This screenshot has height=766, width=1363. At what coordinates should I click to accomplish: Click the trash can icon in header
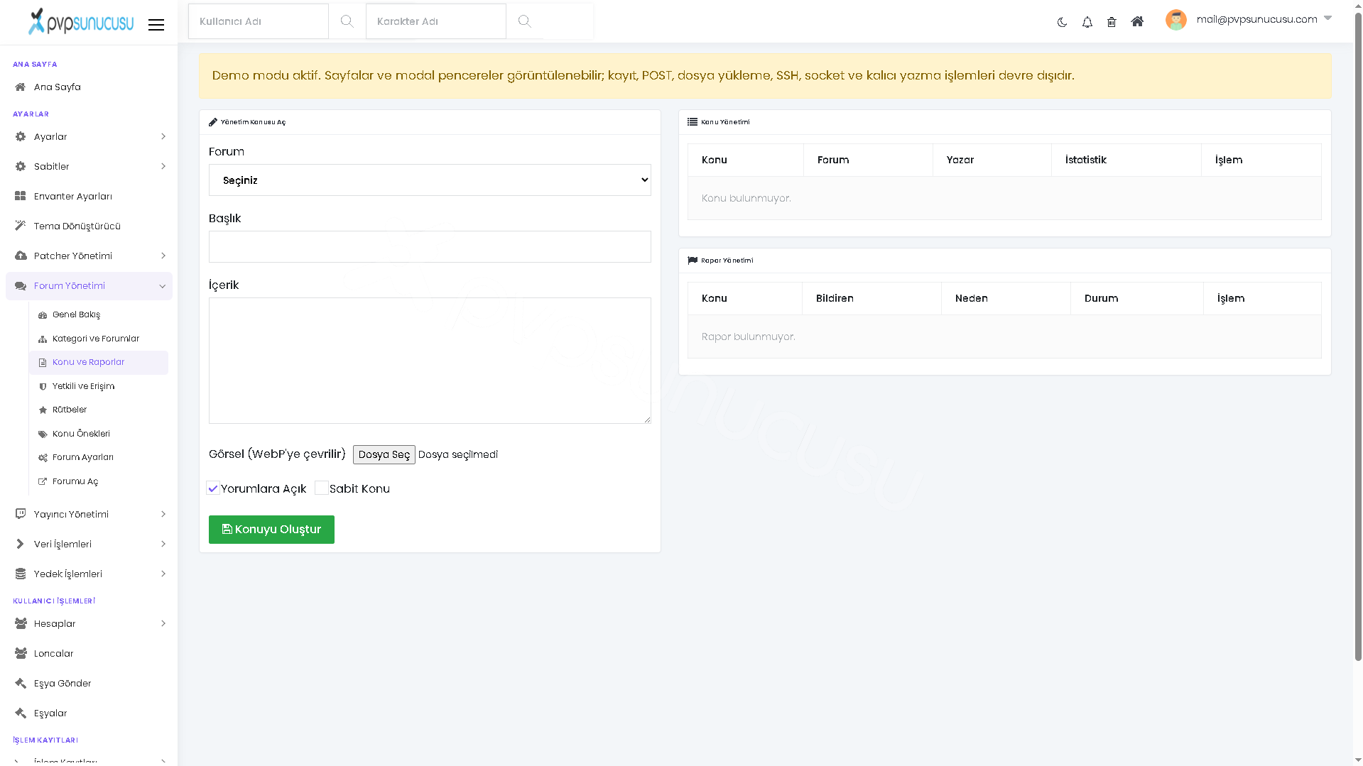(1112, 22)
